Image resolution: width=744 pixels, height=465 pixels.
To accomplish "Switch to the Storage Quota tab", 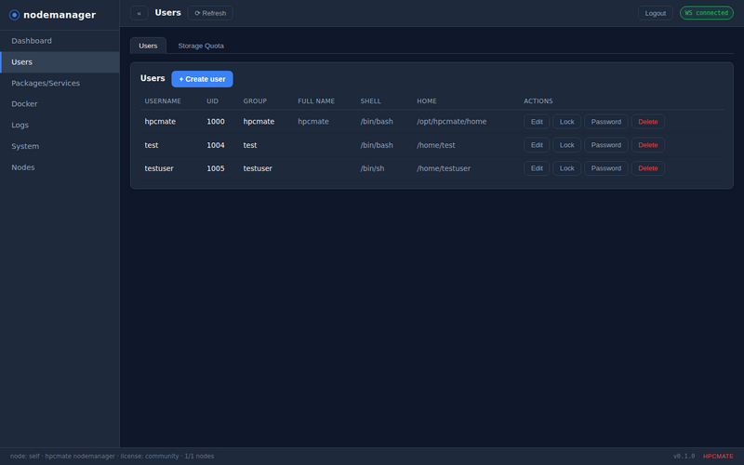I will [201, 46].
